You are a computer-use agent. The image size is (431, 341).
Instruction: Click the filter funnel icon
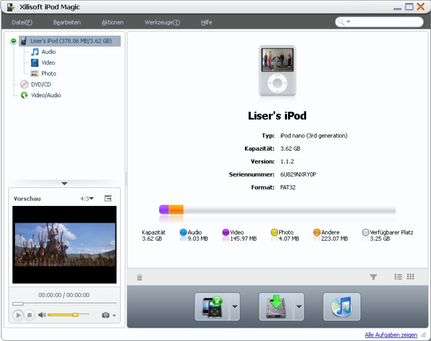pyautogui.click(x=373, y=277)
